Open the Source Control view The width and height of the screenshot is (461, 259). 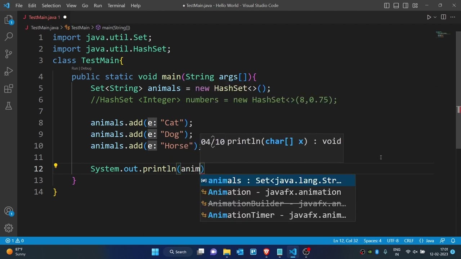coord(9,54)
